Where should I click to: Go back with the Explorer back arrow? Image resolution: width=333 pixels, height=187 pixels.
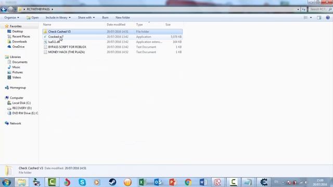pyautogui.click(x=4, y=9)
